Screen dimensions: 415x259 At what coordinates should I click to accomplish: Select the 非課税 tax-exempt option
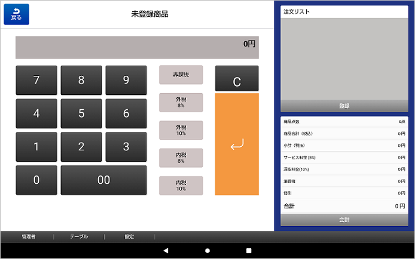(181, 75)
